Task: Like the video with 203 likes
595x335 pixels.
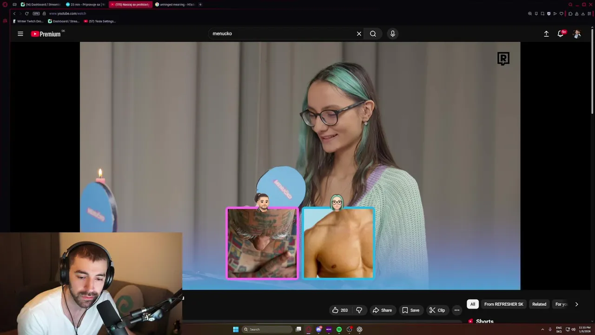Action: (340, 310)
